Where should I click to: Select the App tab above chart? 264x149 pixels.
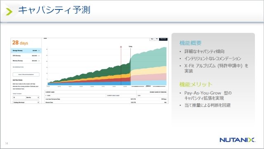tap(152, 39)
